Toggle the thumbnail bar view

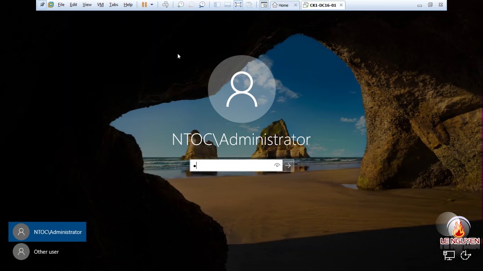point(228,5)
